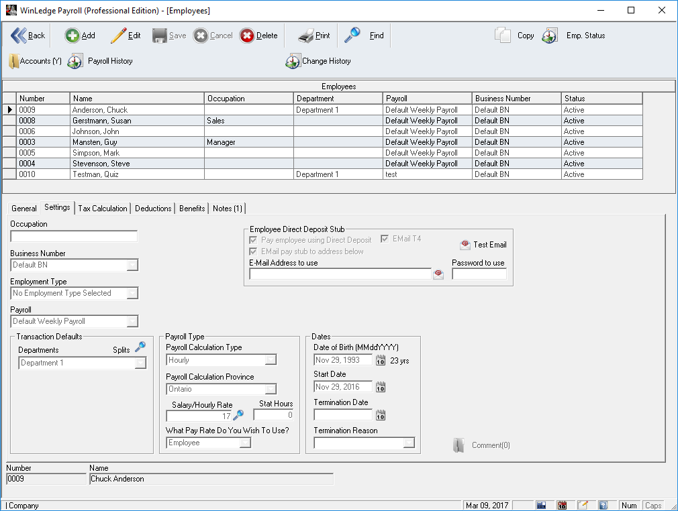Click the Print printer icon
Image resolution: width=678 pixels, height=511 pixels.
pyautogui.click(x=305, y=36)
